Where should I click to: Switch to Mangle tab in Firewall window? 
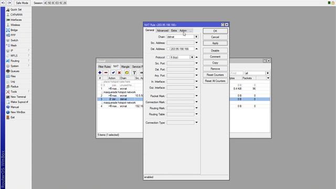(125, 67)
